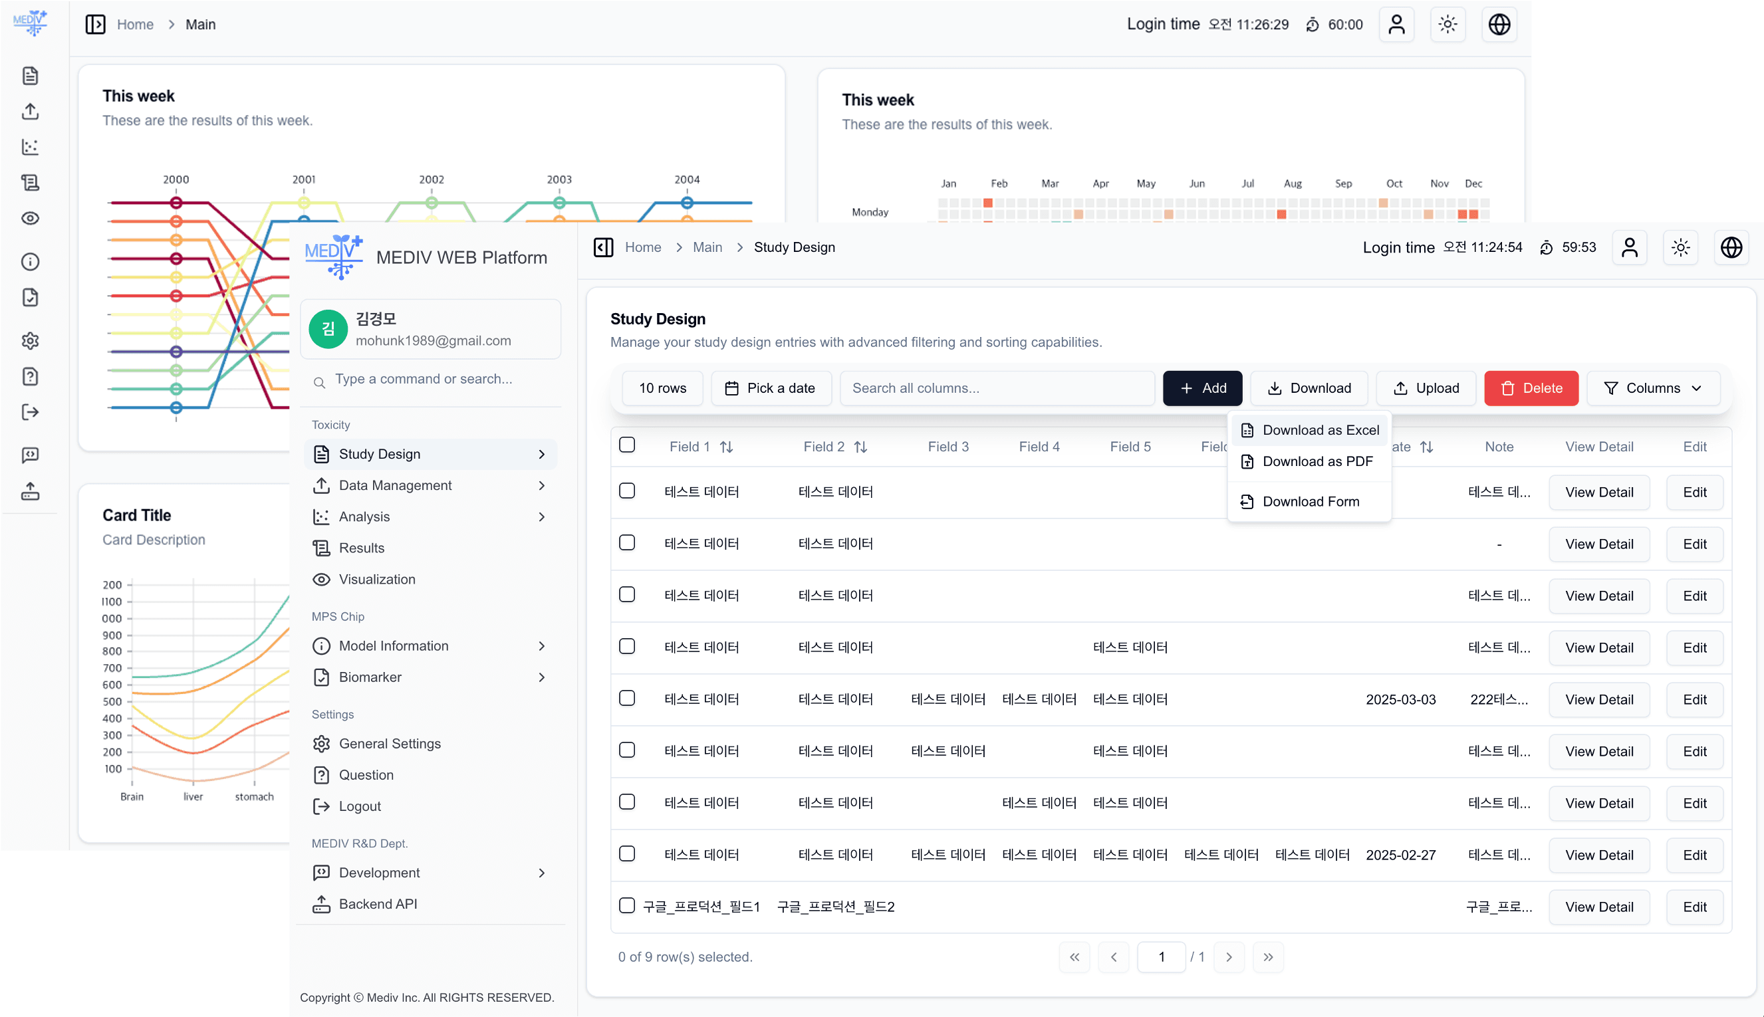Click the Search all columns input field
The height and width of the screenshot is (1017, 1764).
(x=997, y=388)
